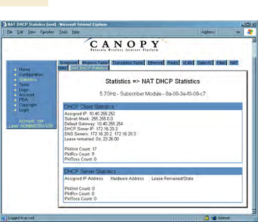Open the Statistics link in sidebar
The image size is (258, 222).
click(x=28, y=79)
